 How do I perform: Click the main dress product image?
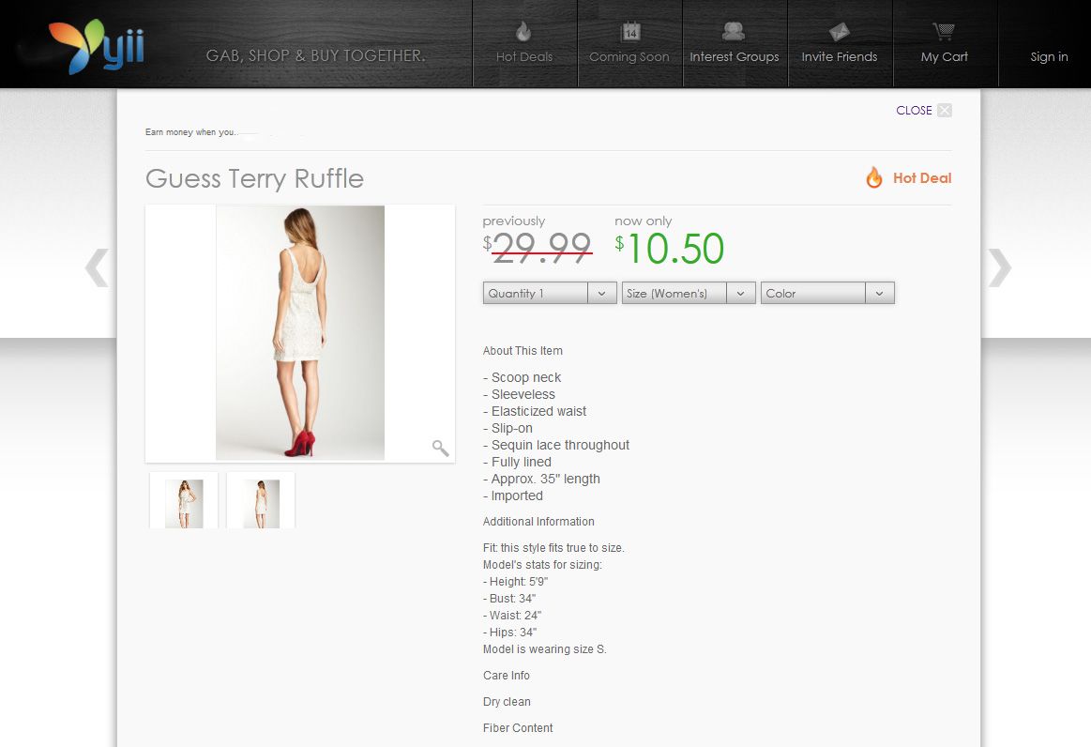[x=300, y=333]
